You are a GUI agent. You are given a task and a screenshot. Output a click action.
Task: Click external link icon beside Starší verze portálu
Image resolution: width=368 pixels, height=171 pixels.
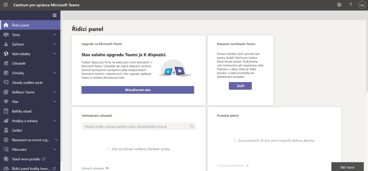click(43, 159)
